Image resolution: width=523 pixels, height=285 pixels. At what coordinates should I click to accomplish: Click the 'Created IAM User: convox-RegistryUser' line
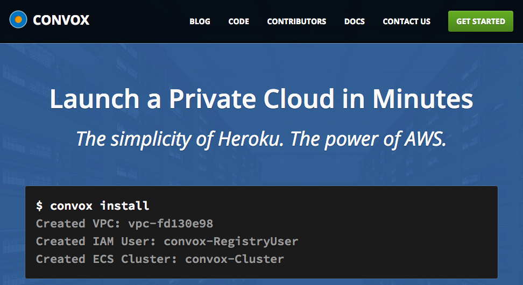tap(167, 241)
